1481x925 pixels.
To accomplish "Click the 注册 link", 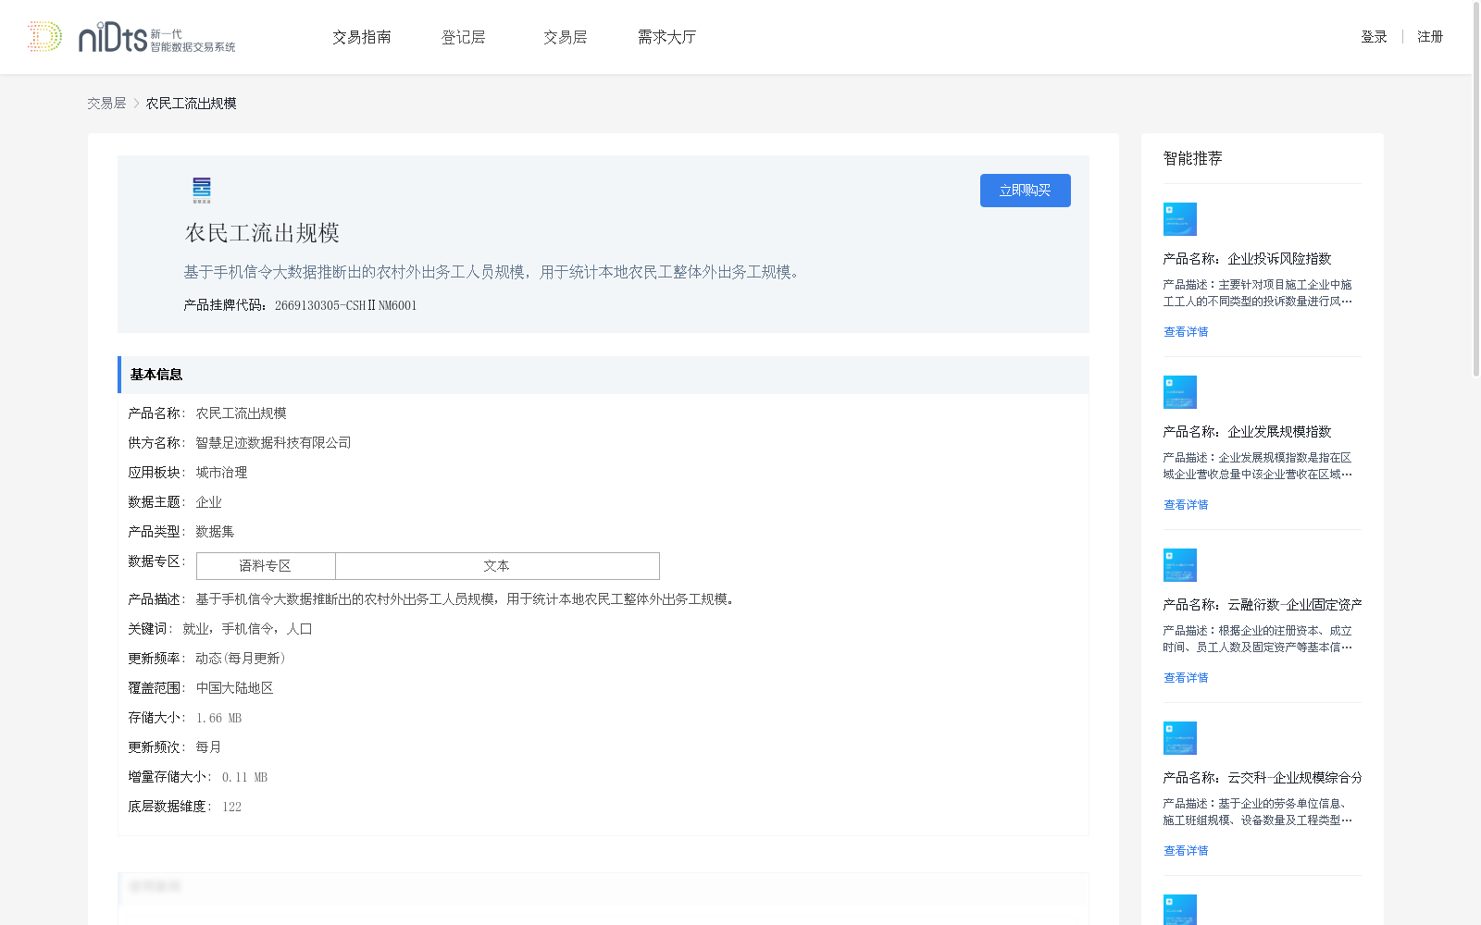I will (1430, 37).
